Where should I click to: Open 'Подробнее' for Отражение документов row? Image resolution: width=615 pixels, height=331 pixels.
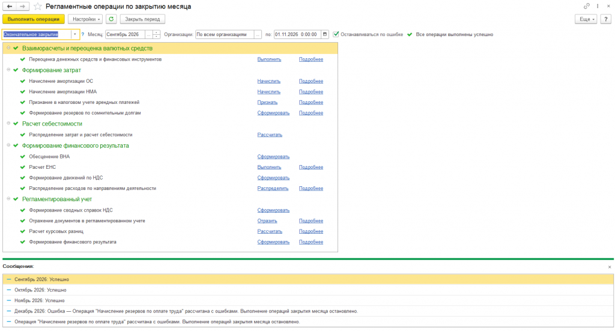coord(311,221)
